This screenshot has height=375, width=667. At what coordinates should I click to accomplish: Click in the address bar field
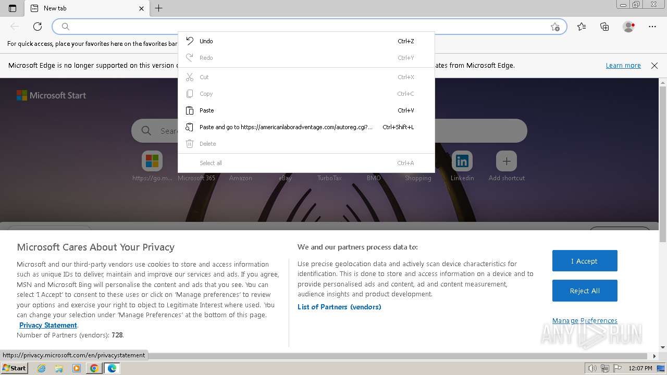[x=310, y=27]
